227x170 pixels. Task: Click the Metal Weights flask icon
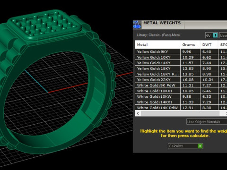click(x=137, y=25)
